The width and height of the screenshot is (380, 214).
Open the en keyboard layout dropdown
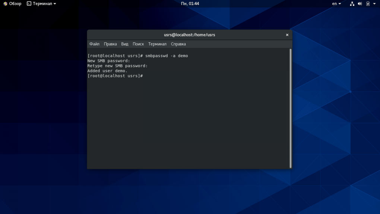pyautogui.click(x=336, y=4)
